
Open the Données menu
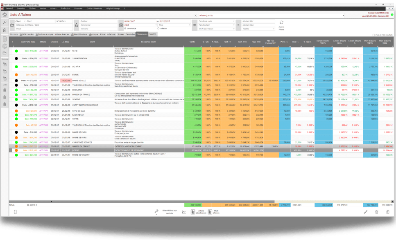point(21,8)
